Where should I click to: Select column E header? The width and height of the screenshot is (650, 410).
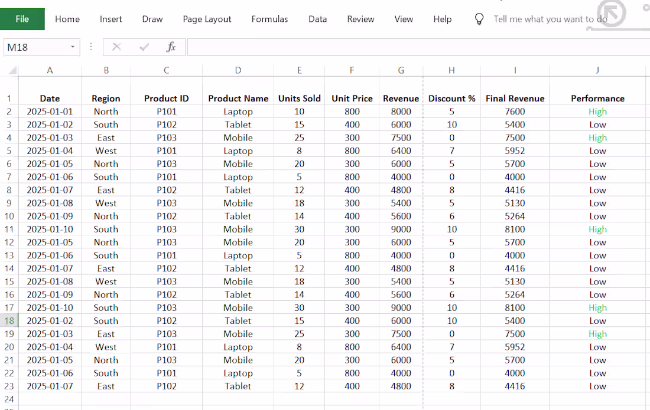300,70
